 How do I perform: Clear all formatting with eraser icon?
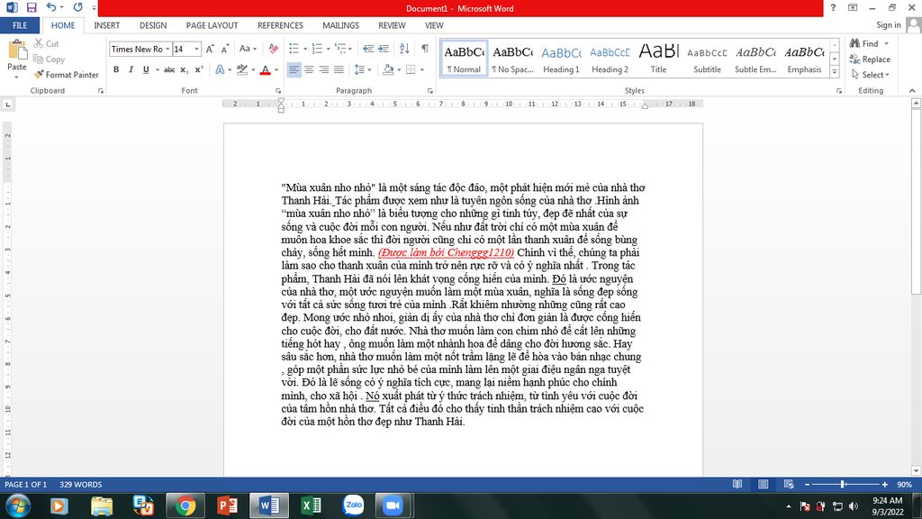click(274, 49)
